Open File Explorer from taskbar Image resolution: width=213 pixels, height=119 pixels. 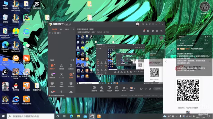78,116
